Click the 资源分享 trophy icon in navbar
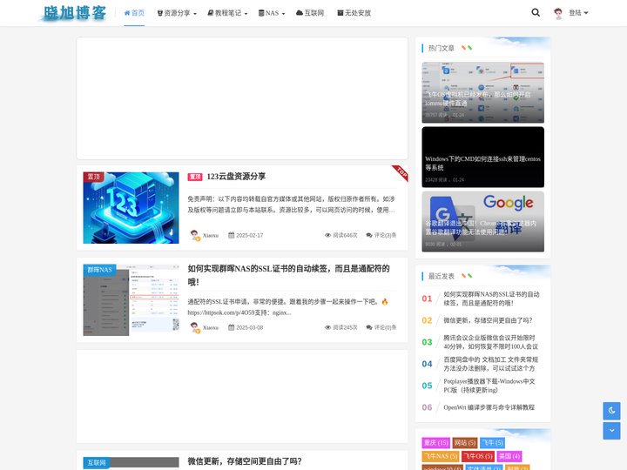Viewport: 627px width, 470px height. [160, 13]
